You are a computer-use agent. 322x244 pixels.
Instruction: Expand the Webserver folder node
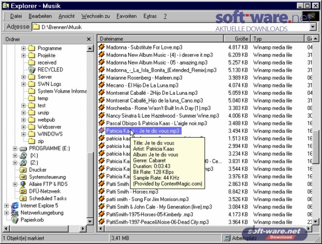point(23,127)
